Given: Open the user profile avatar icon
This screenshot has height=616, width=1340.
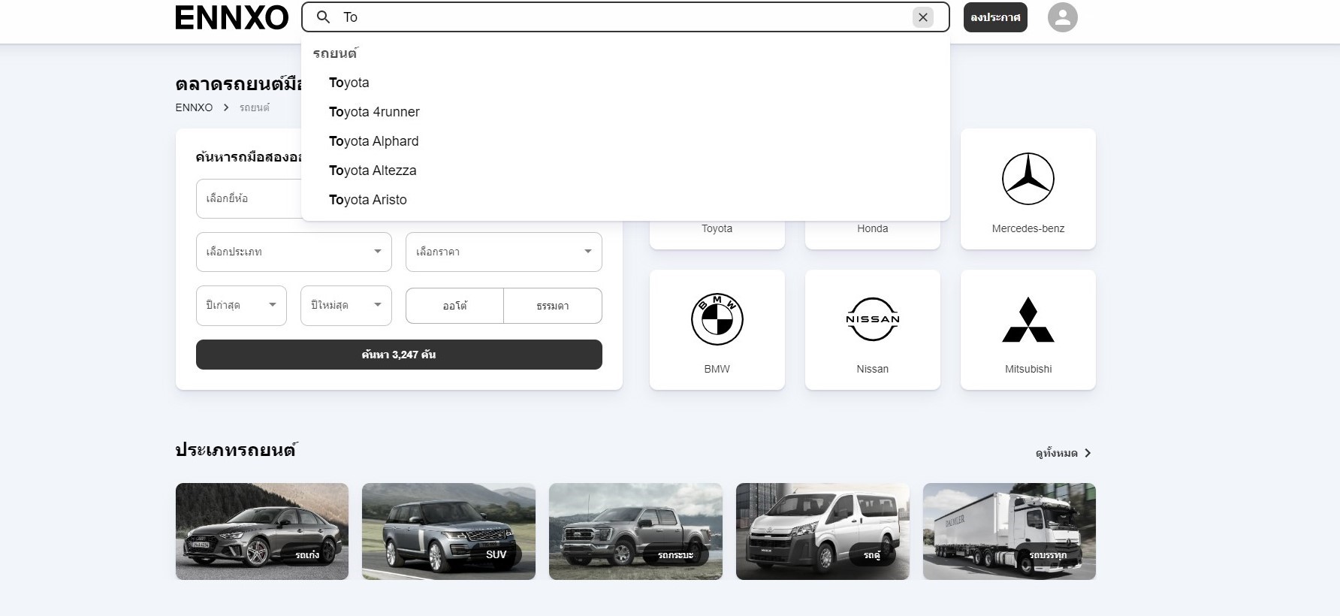Looking at the screenshot, I should pos(1062,17).
